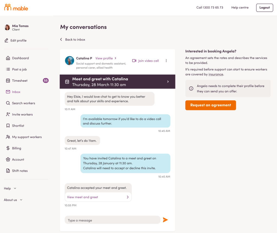The image size is (277, 233).
Task: Open Shift notes in the sidebar
Action: [20, 171]
